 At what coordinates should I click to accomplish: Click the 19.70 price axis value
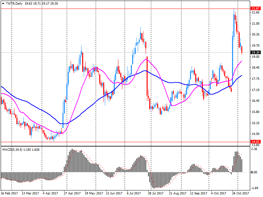click(255, 46)
